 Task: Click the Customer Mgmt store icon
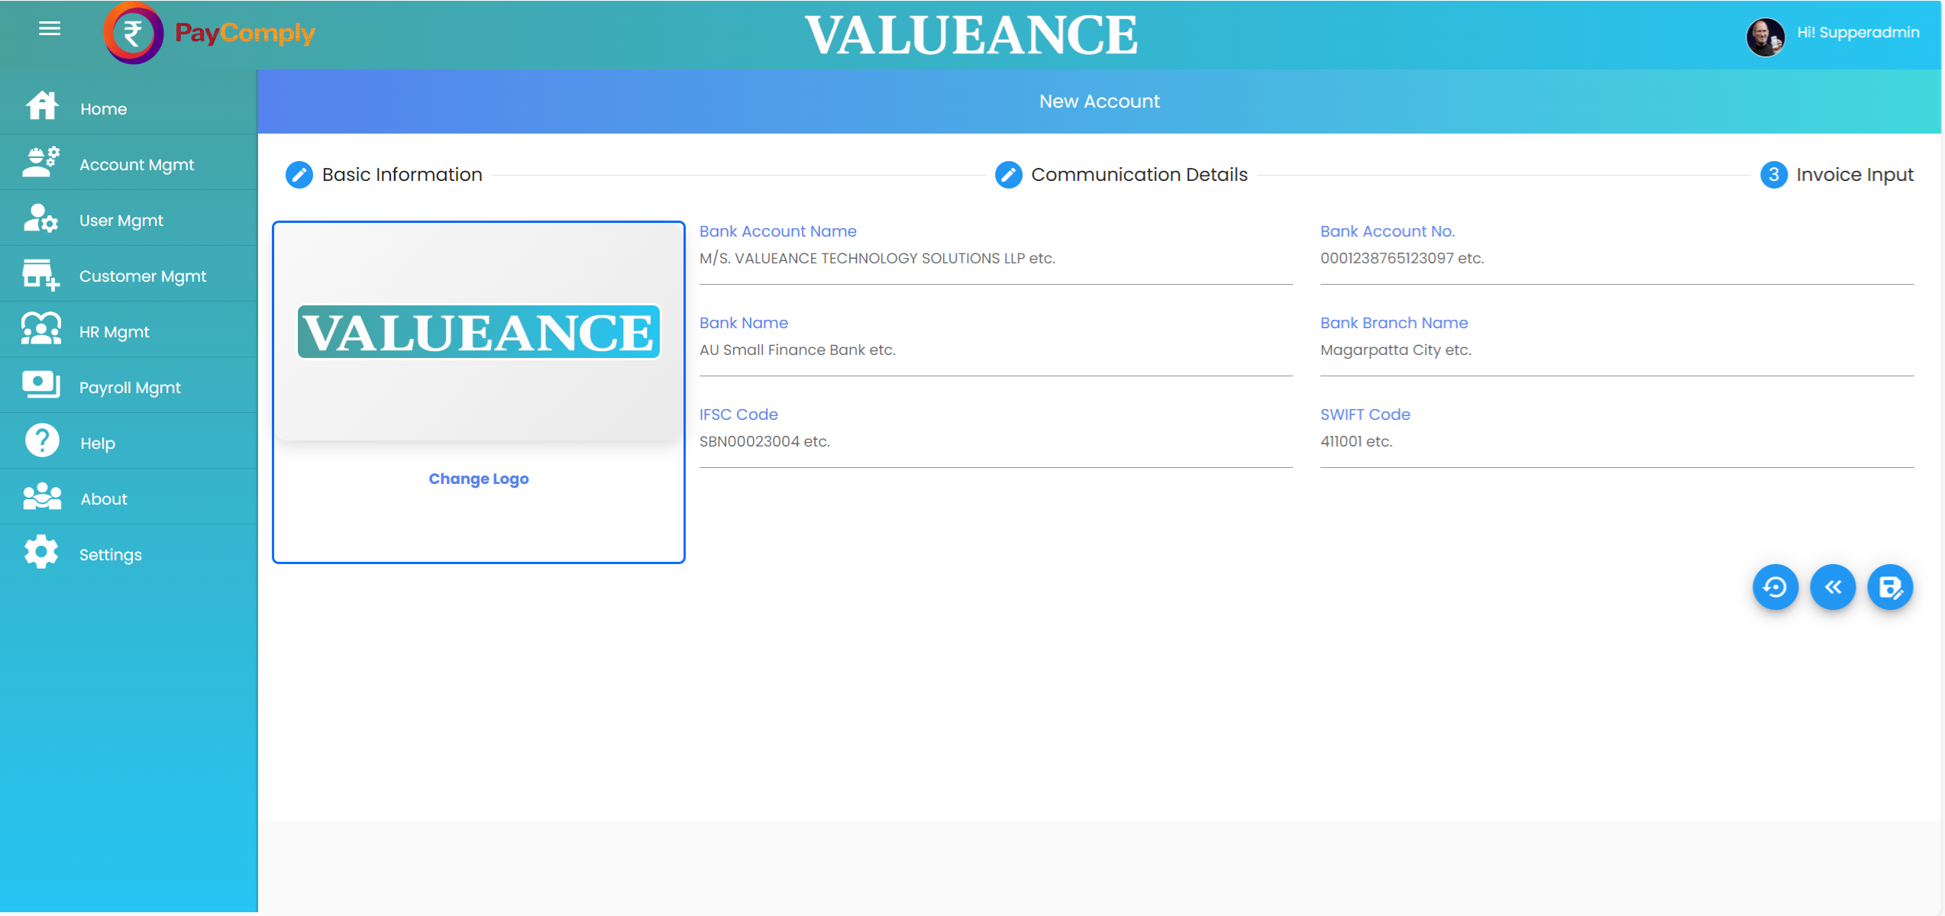pyautogui.click(x=41, y=274)
